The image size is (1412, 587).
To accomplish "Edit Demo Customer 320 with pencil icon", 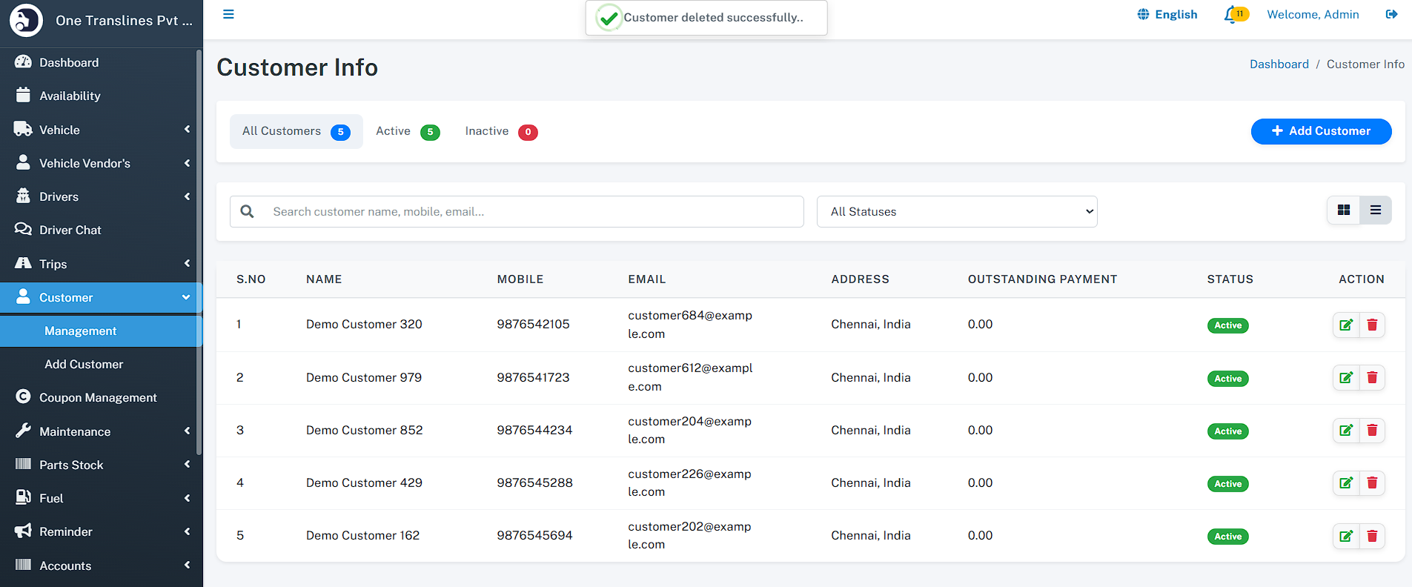I will (1346, 325).
